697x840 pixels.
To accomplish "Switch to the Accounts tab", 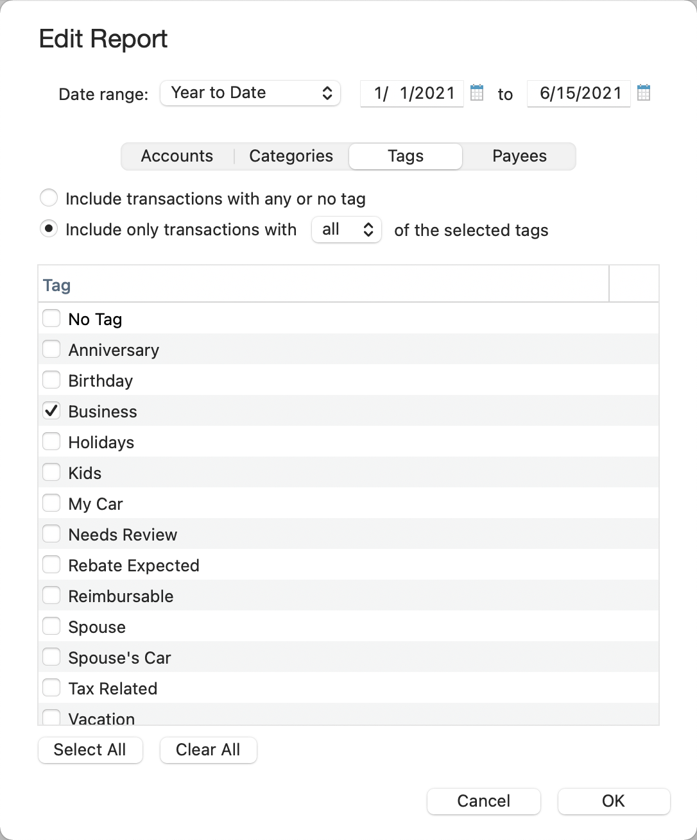I will click(177, 156).
